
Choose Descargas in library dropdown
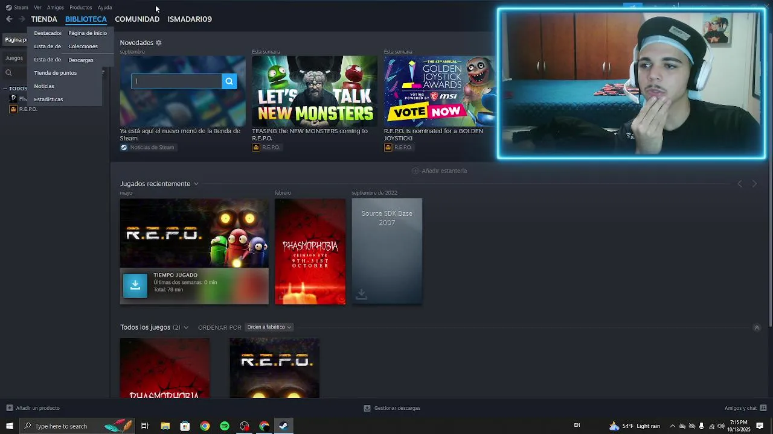tap(81, 60)
